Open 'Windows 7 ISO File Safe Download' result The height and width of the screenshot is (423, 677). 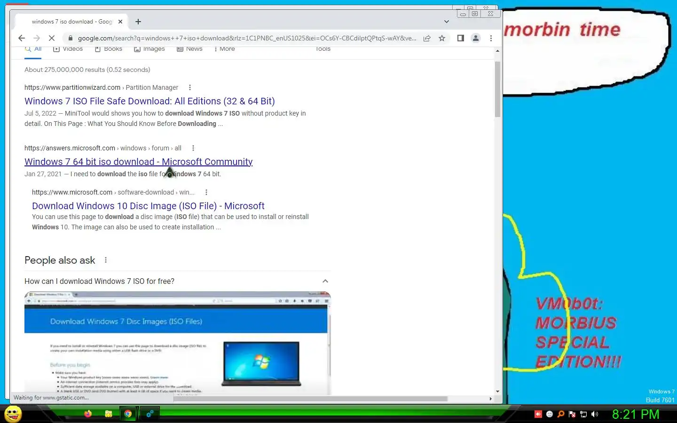(x=150, y=101)
